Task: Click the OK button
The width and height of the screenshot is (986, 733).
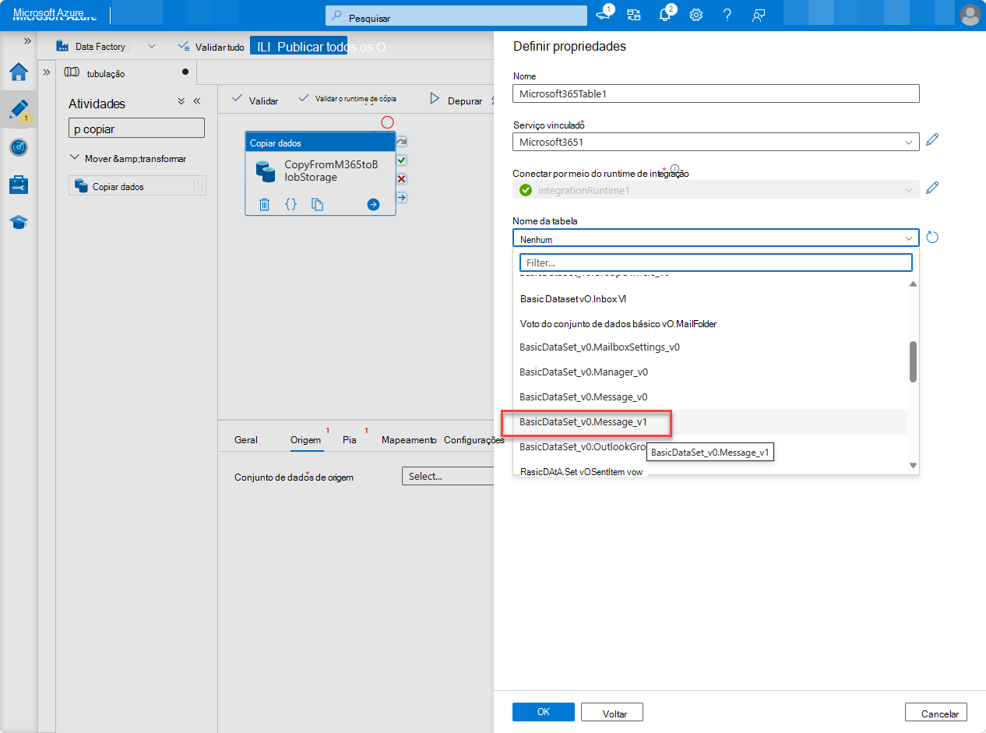Action: (x=543, y=712)
